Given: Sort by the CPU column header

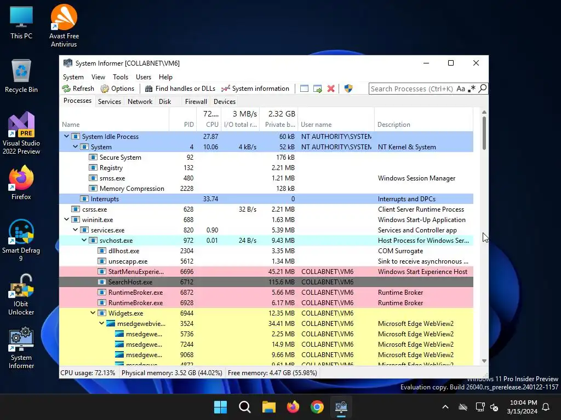Looking at the screenshot, I should click(209, 119).
